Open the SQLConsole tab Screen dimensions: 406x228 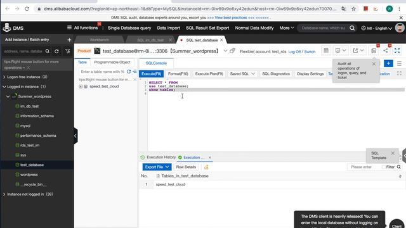coord(156,63)
